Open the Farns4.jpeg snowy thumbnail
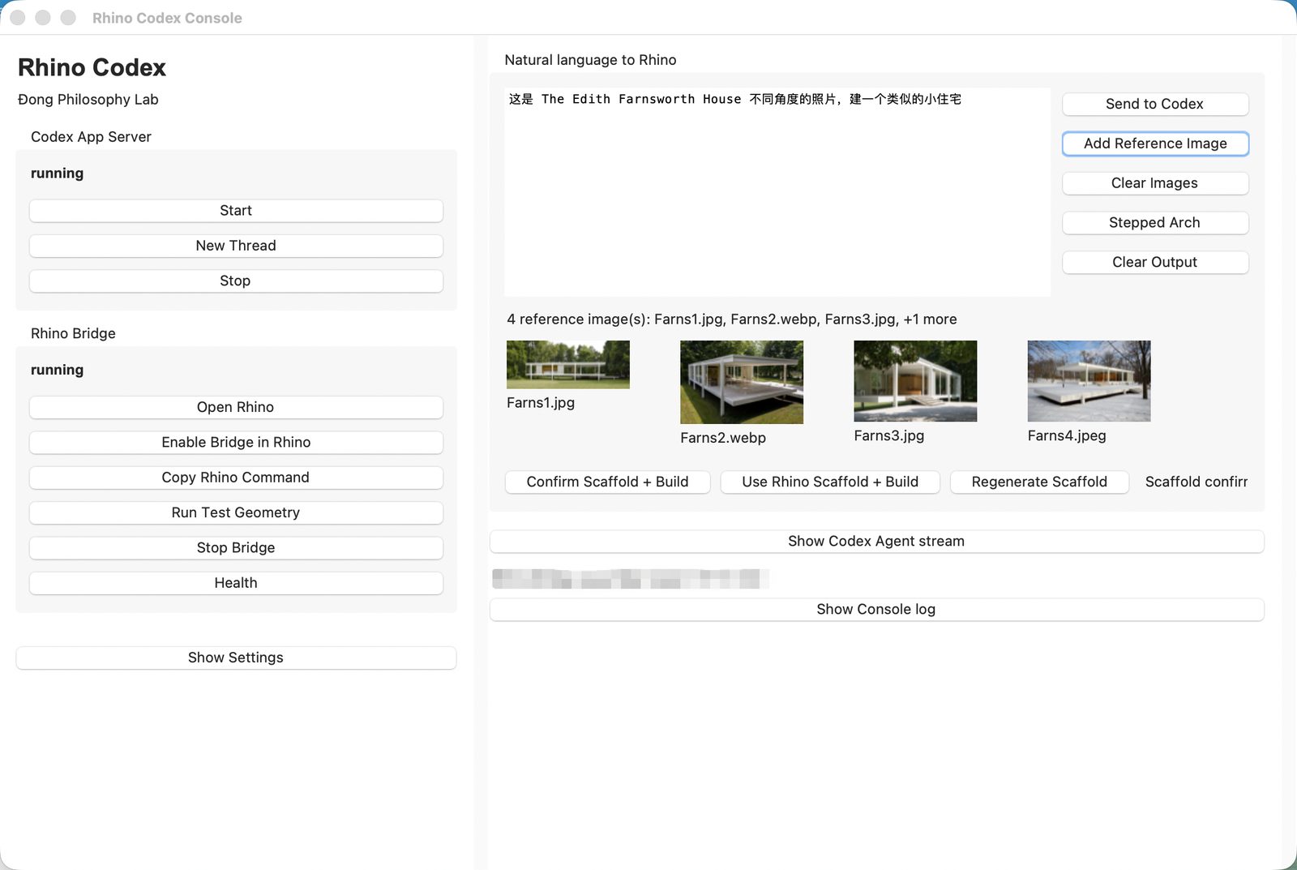The image size is (1297, 870). coord(1089,381)
